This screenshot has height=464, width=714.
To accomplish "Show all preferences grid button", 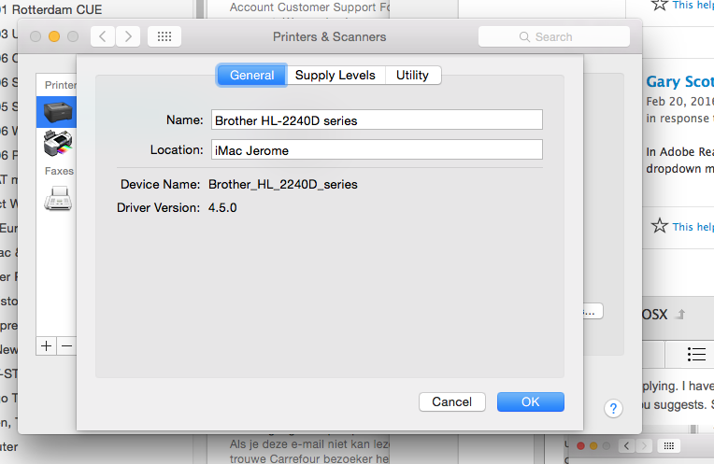I will click(x=164, y=36).
